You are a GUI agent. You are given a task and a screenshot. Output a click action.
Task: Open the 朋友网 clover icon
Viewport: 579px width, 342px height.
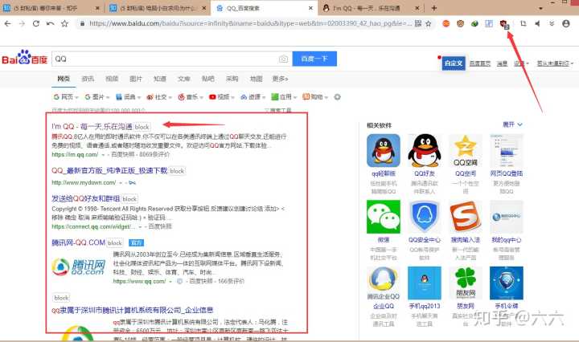466,283
